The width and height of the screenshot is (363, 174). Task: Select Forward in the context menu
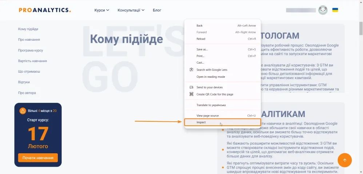(223, 32)
